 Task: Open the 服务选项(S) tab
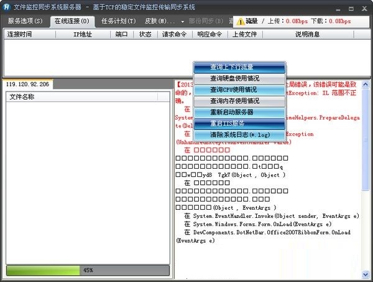25,21
